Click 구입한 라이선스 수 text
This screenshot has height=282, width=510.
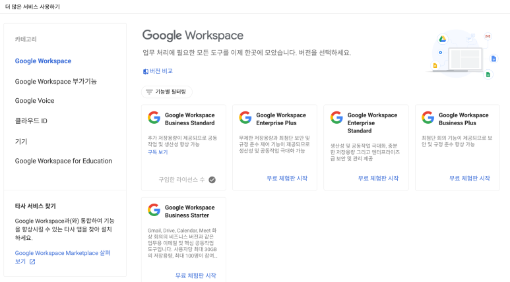181,180
